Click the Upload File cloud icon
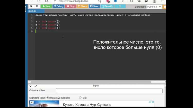The height and width of the screenshot is (108, 193). tap(37, 6)
